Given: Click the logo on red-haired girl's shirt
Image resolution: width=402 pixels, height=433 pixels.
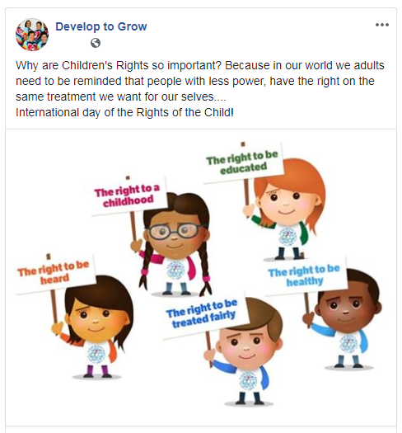Looking at the screenshot, I should pos(287,237).
